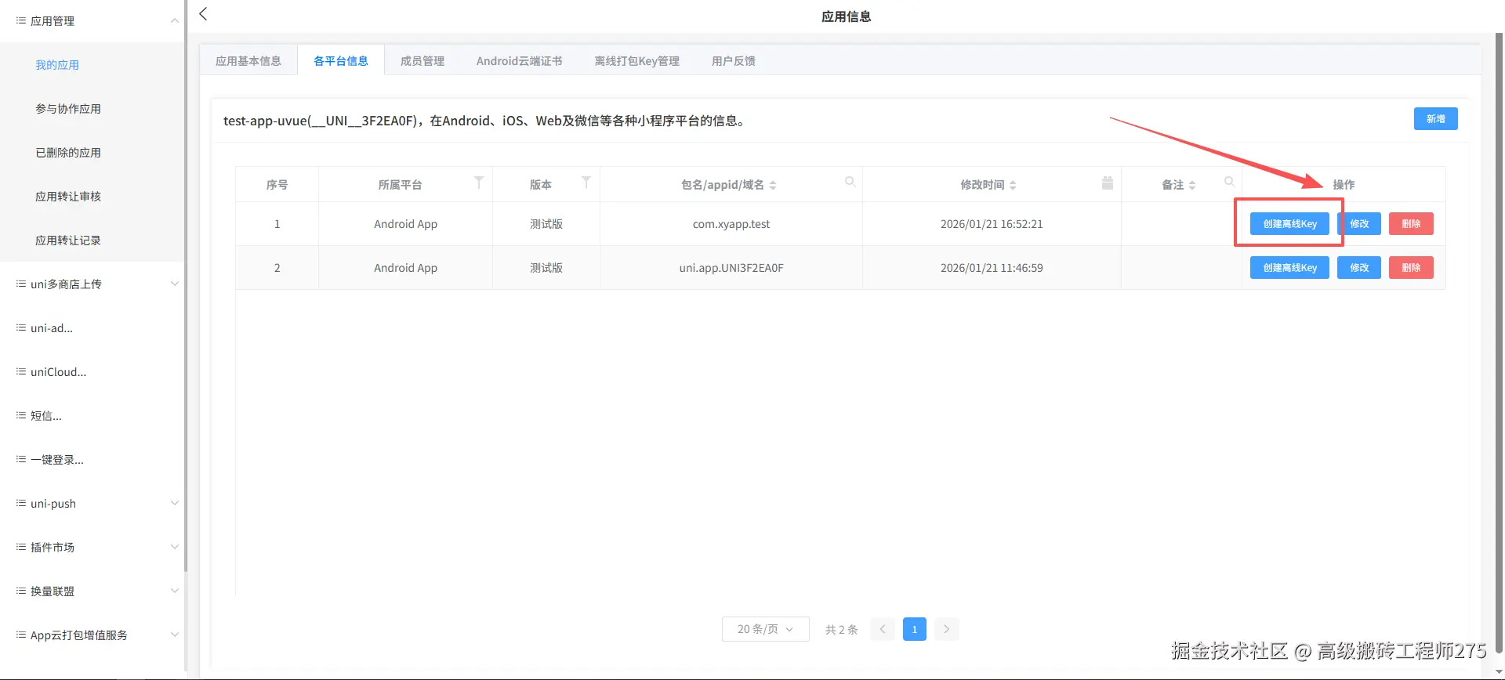The image size is (1505, 680).
Task: Click Android App in the com.xyapp.test row
Action: [405, 224]
